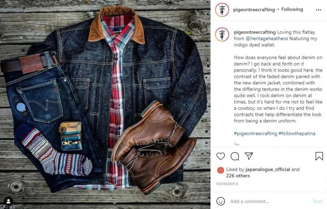The height and width of the screenshot is (209, 327).
Task: Like the post with heart icon
Action: (x=221, y=156)
